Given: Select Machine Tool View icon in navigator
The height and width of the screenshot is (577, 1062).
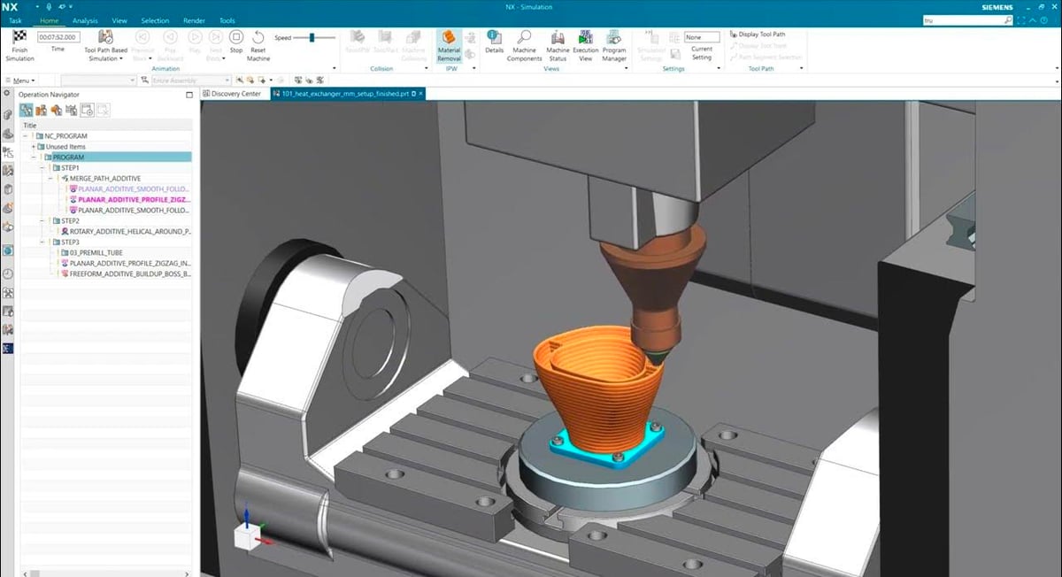Looking at the screenshot, I should point(41,110).
